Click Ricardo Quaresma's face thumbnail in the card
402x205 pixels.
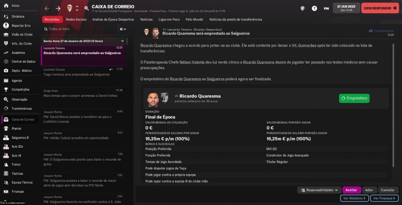tap(153, 99)
